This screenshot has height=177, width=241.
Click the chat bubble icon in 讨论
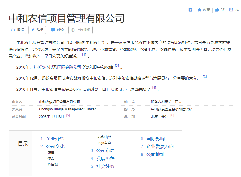53,30
